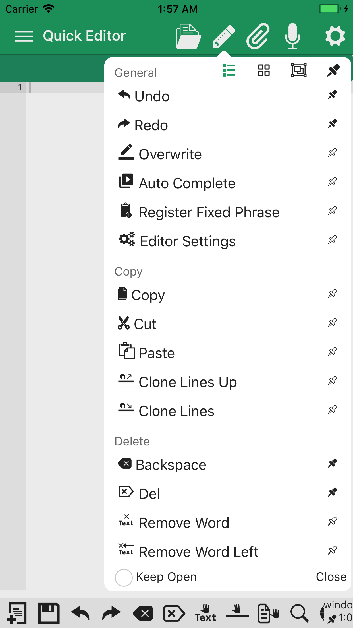
Task: Toggle pin for Overwrite command
Action: point(332,153)
